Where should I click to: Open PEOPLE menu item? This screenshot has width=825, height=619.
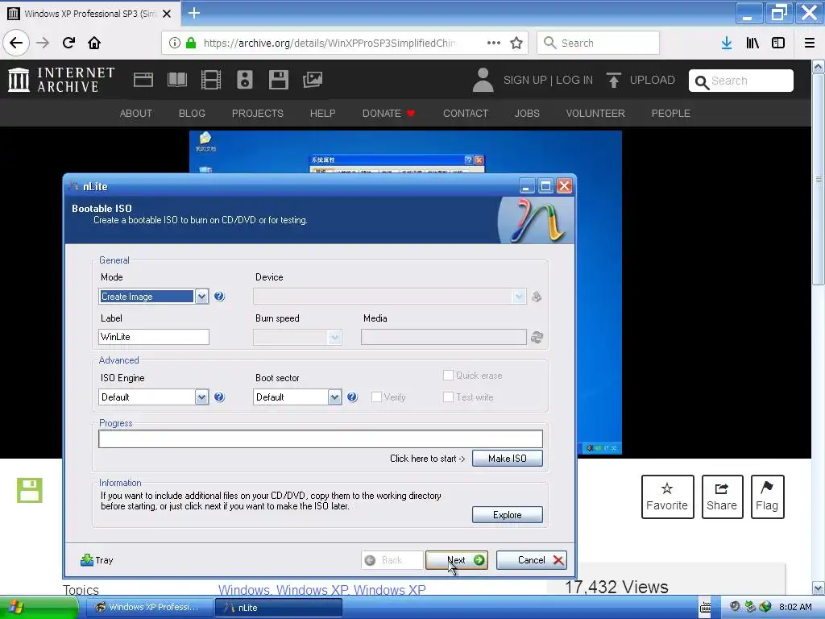click(670, 113)
